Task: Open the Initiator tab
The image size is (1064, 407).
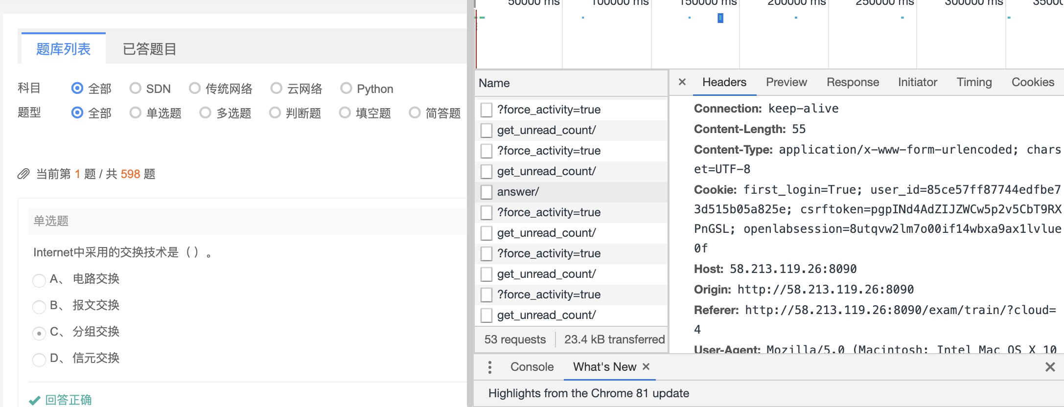Action: click(918, 82)
